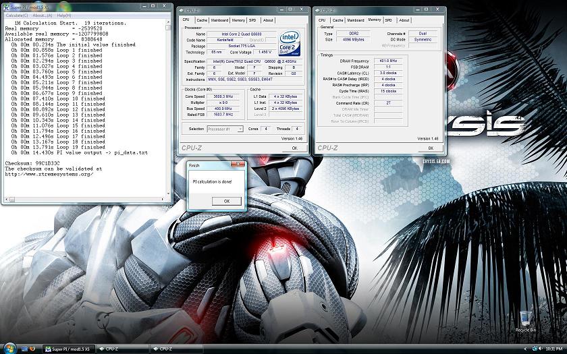Click the processor name Intel Core 2 Quad Q6600

(242, 34)
